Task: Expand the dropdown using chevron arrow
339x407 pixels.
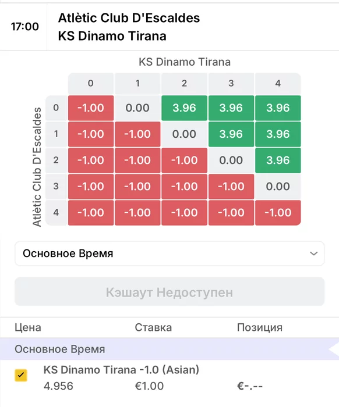Action: coord(314,254)
